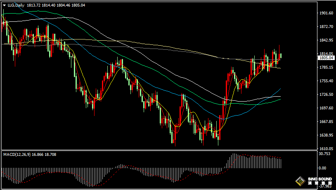Click the triangle arrow beside LLG,Daily

tap(4, 5)
